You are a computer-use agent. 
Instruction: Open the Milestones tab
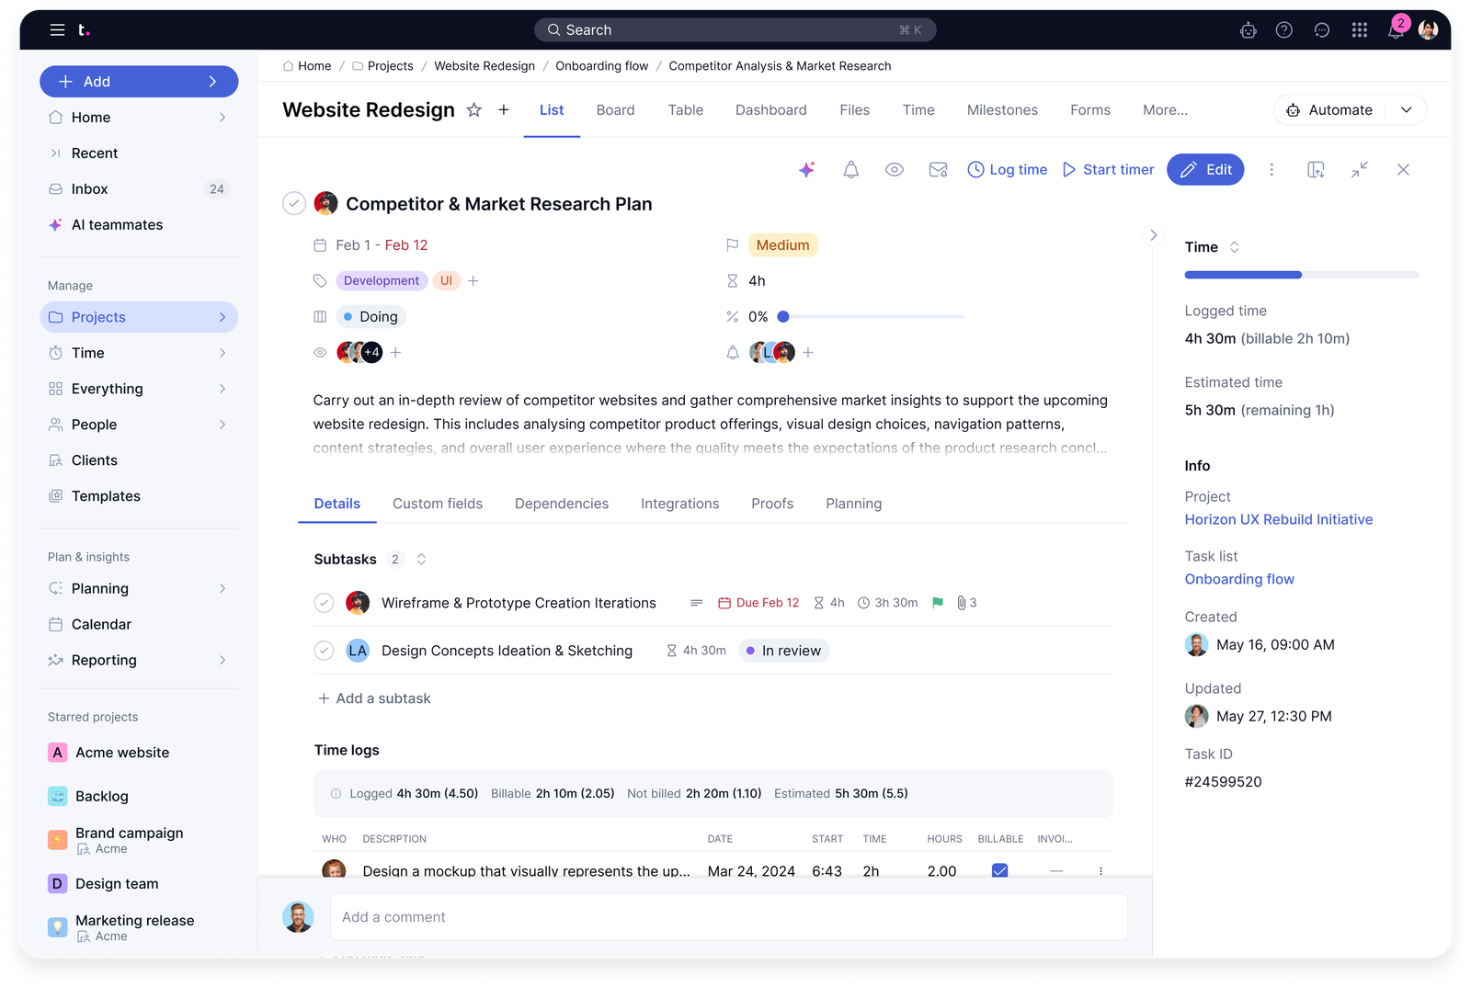click(1002, 110)
